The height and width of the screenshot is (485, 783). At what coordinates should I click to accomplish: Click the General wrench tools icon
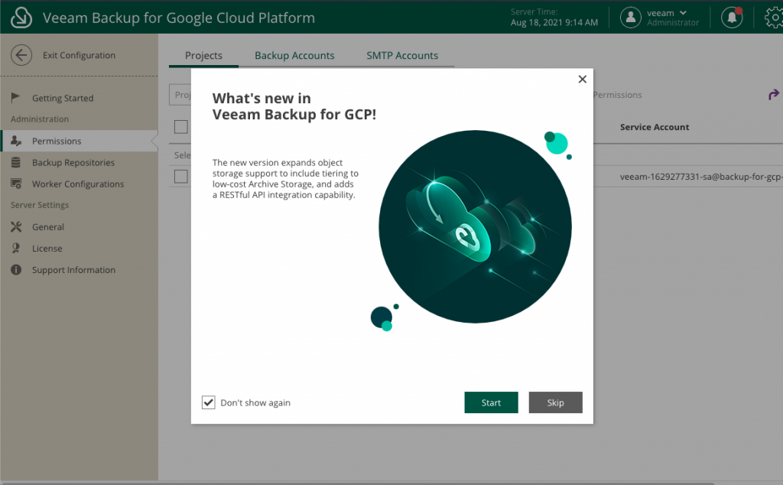click(x=16, y=226)
